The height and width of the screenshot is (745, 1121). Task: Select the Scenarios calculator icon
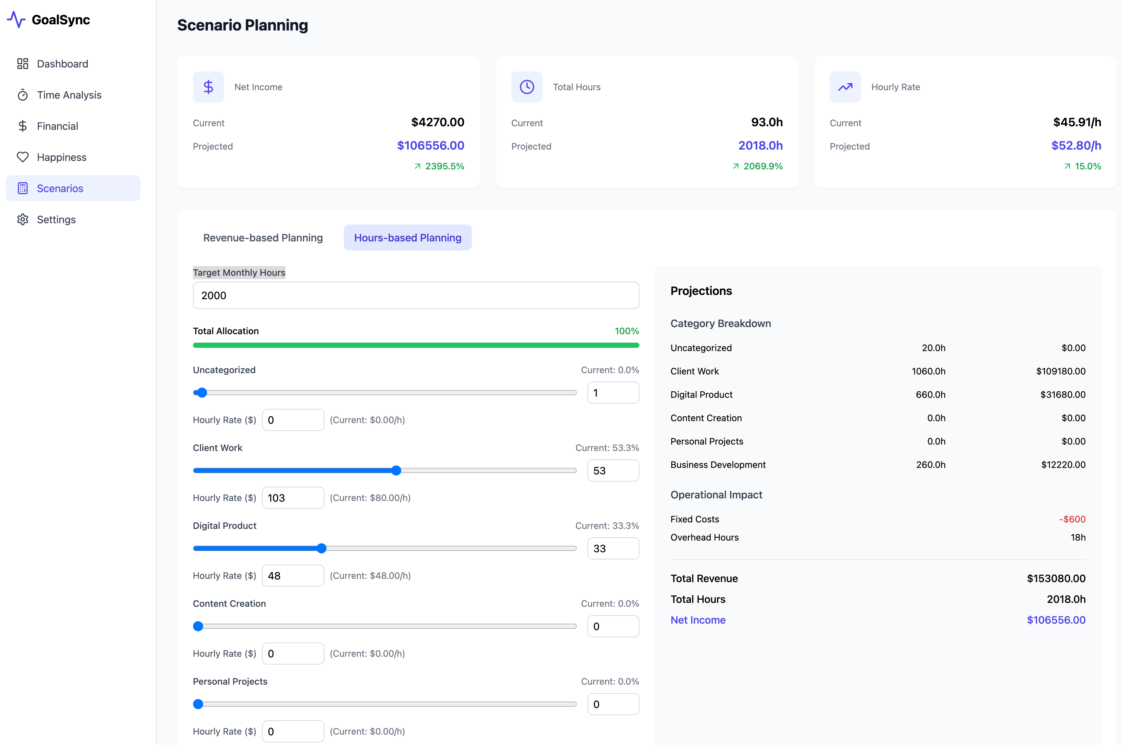[22, 188]
